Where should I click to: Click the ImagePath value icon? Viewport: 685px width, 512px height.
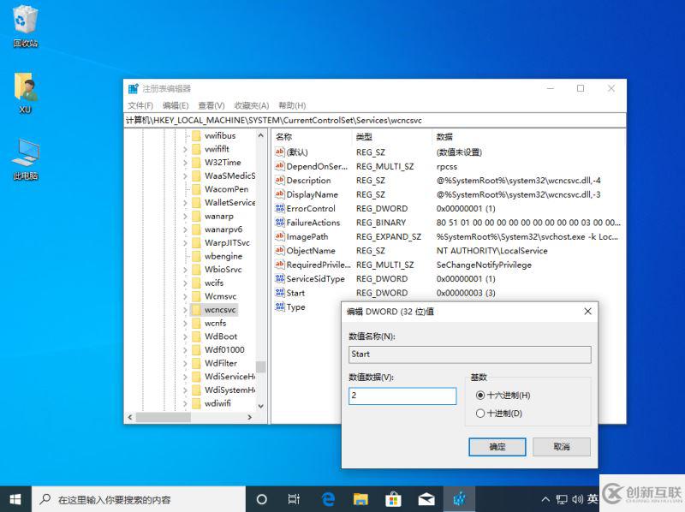(279, 237)
